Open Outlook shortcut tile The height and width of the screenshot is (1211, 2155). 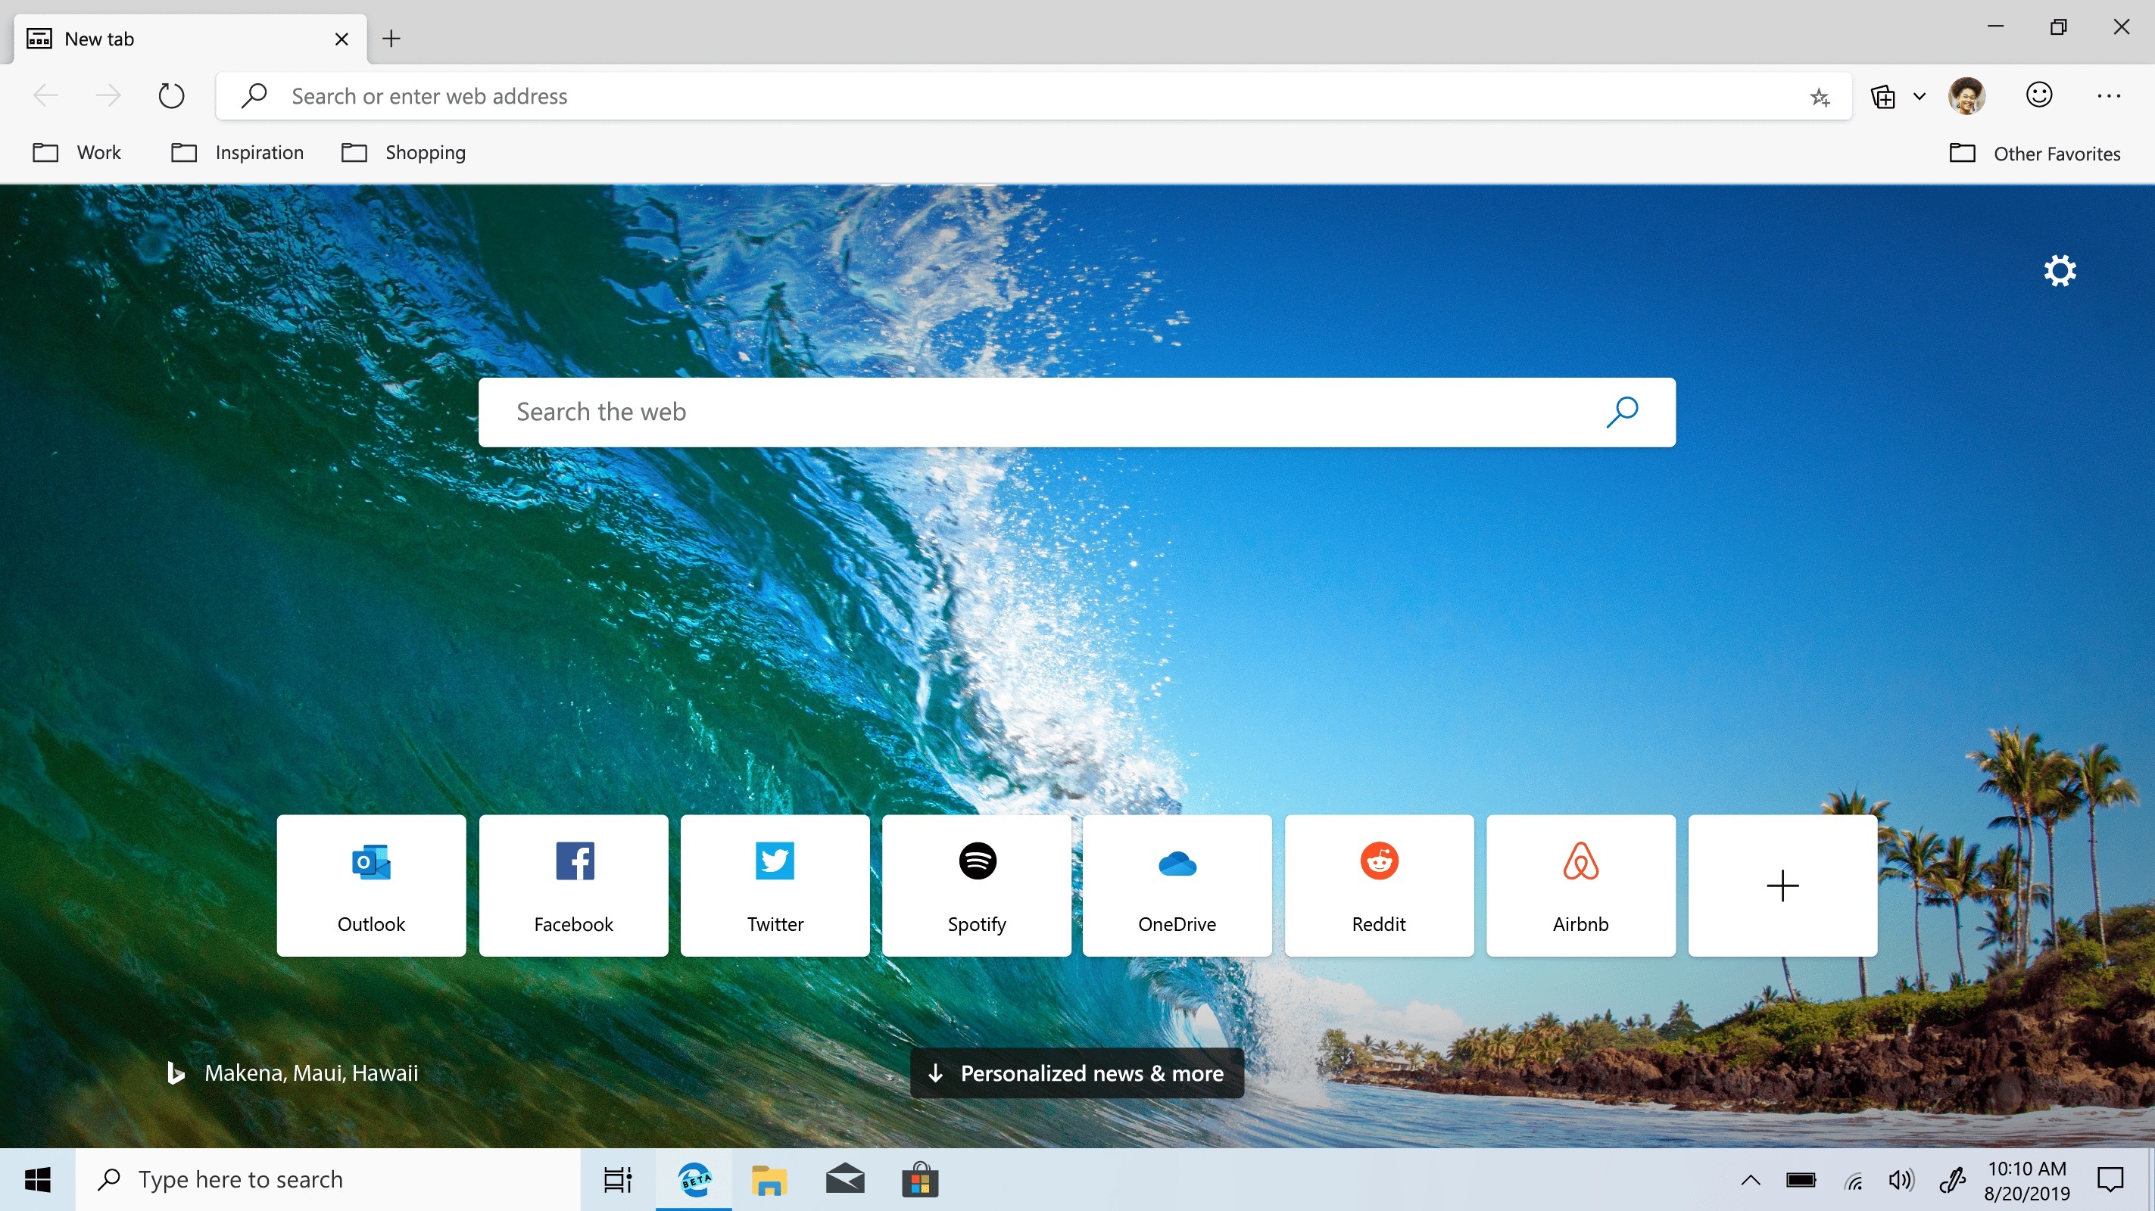pyautogui.click(x=372, y=884)
